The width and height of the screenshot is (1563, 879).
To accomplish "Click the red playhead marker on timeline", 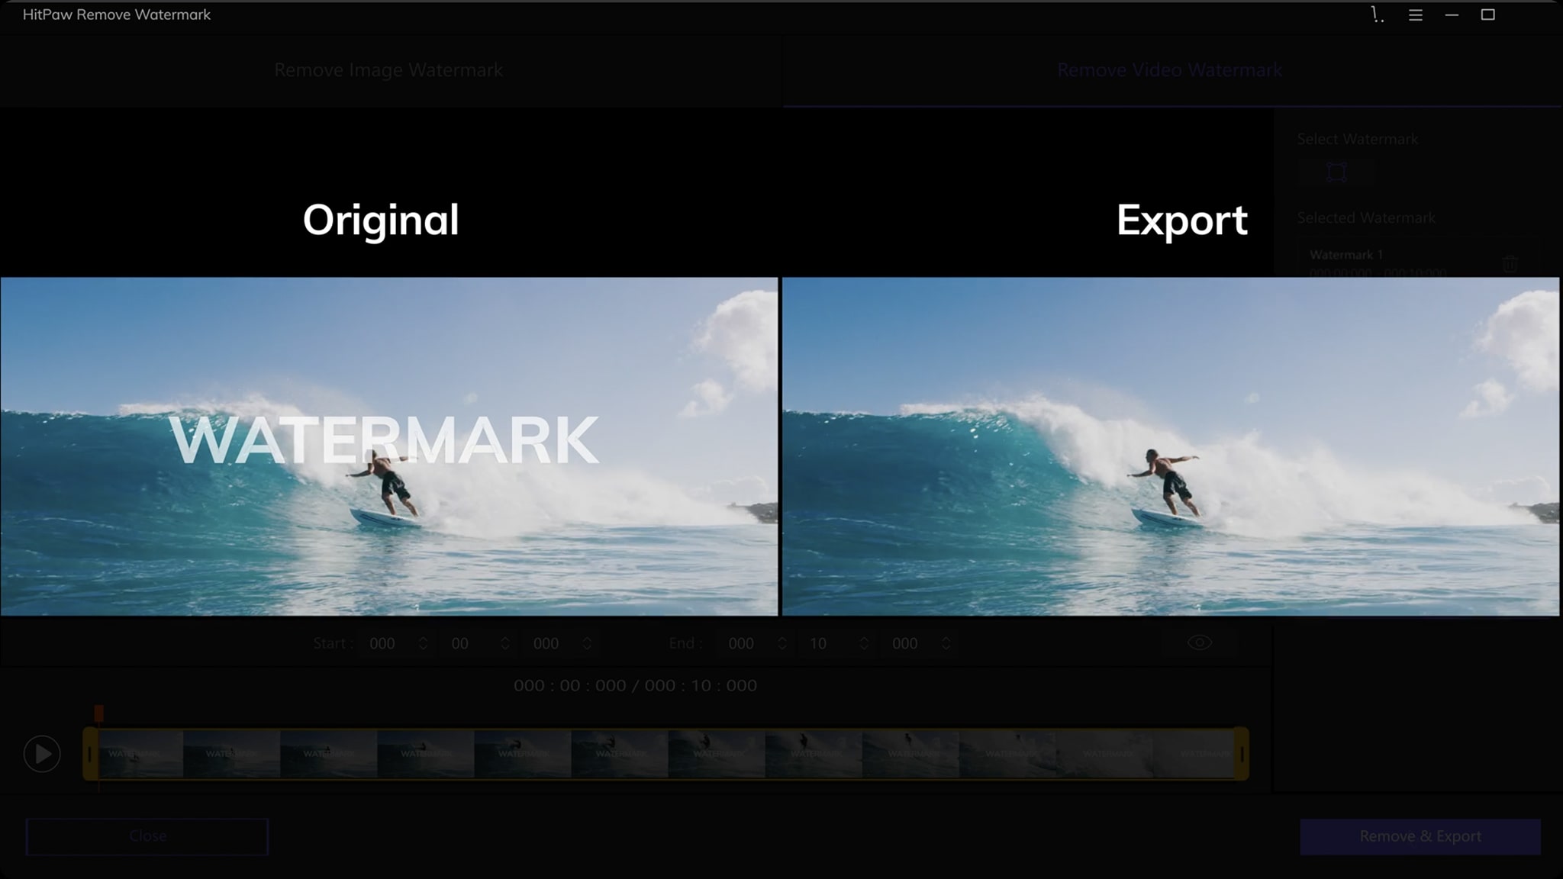I will point(98,713).
